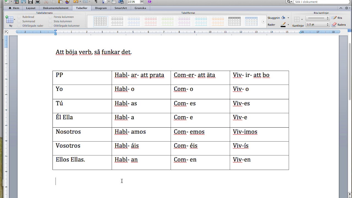Click the Paste clipboard icon
The height and width of the screenshot is (198, 352).
click(60, 2)
